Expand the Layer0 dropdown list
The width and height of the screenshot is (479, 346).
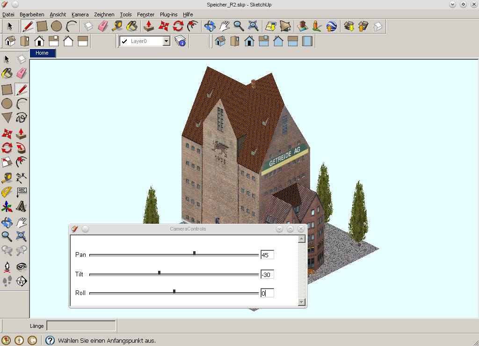[x=166, y=41]
